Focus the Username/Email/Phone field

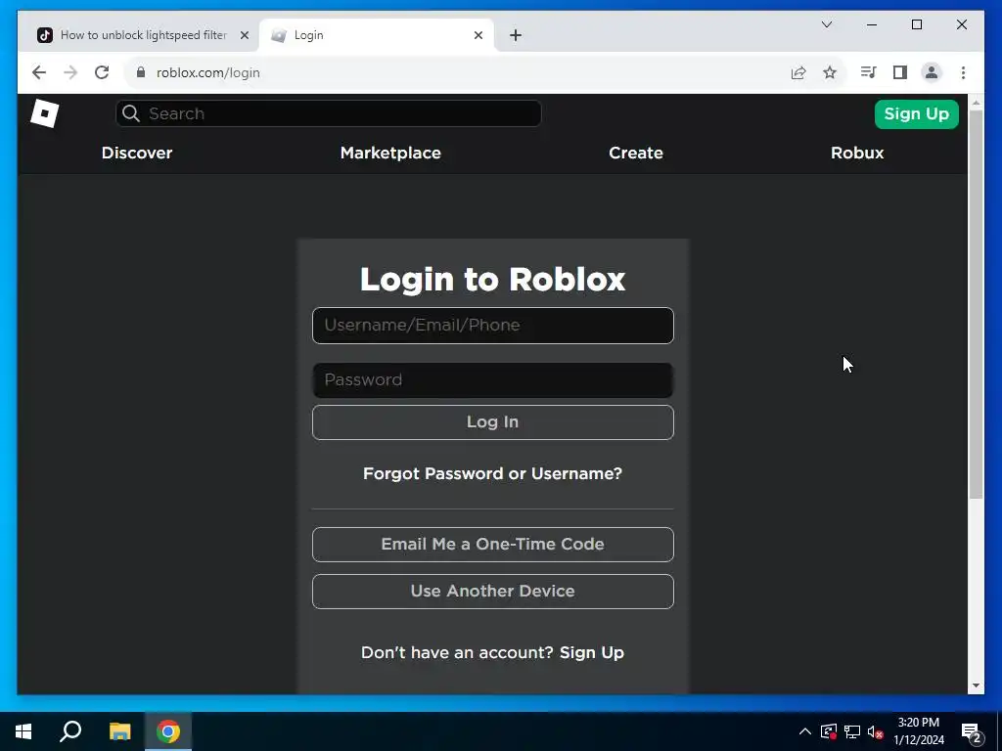(x=493, y=326)
